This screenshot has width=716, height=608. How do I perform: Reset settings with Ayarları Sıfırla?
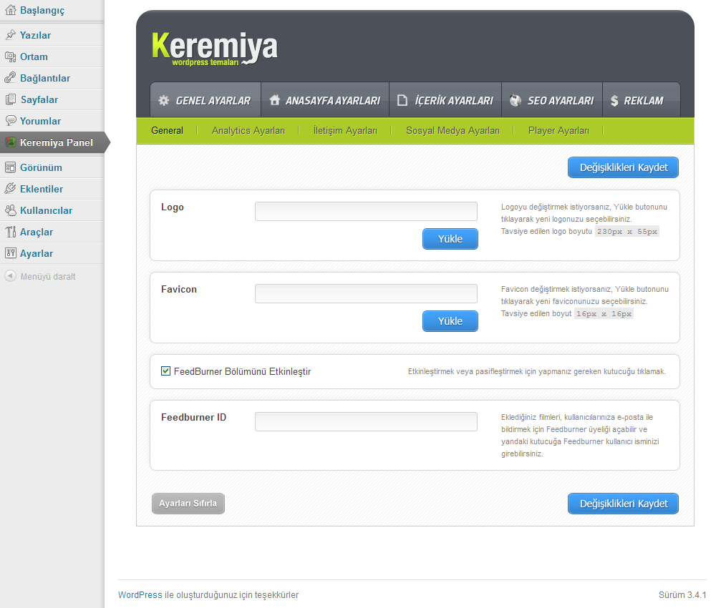pos(188,504)
